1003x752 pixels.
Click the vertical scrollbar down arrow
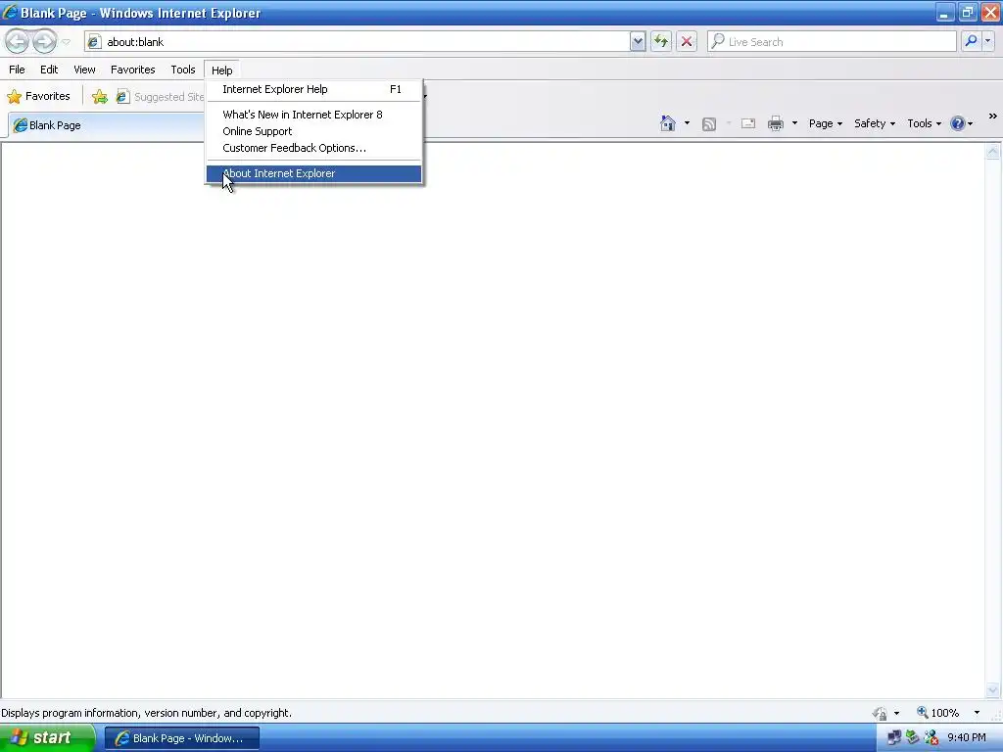click(993, 690)
